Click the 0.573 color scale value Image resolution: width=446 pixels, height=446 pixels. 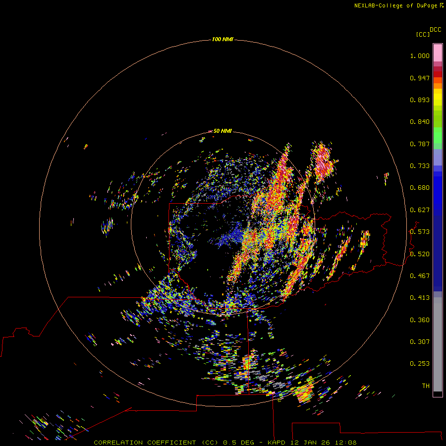point(420,232)
